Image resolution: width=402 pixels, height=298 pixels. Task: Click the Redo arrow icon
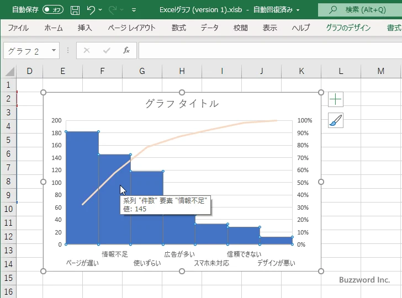[112, 10]
